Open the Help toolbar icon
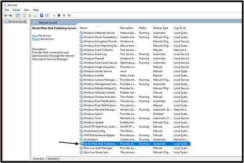 click(42, 16)
